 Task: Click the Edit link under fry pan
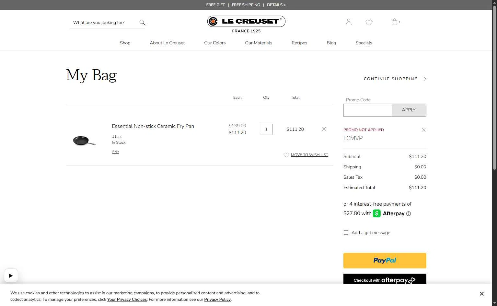115,152
